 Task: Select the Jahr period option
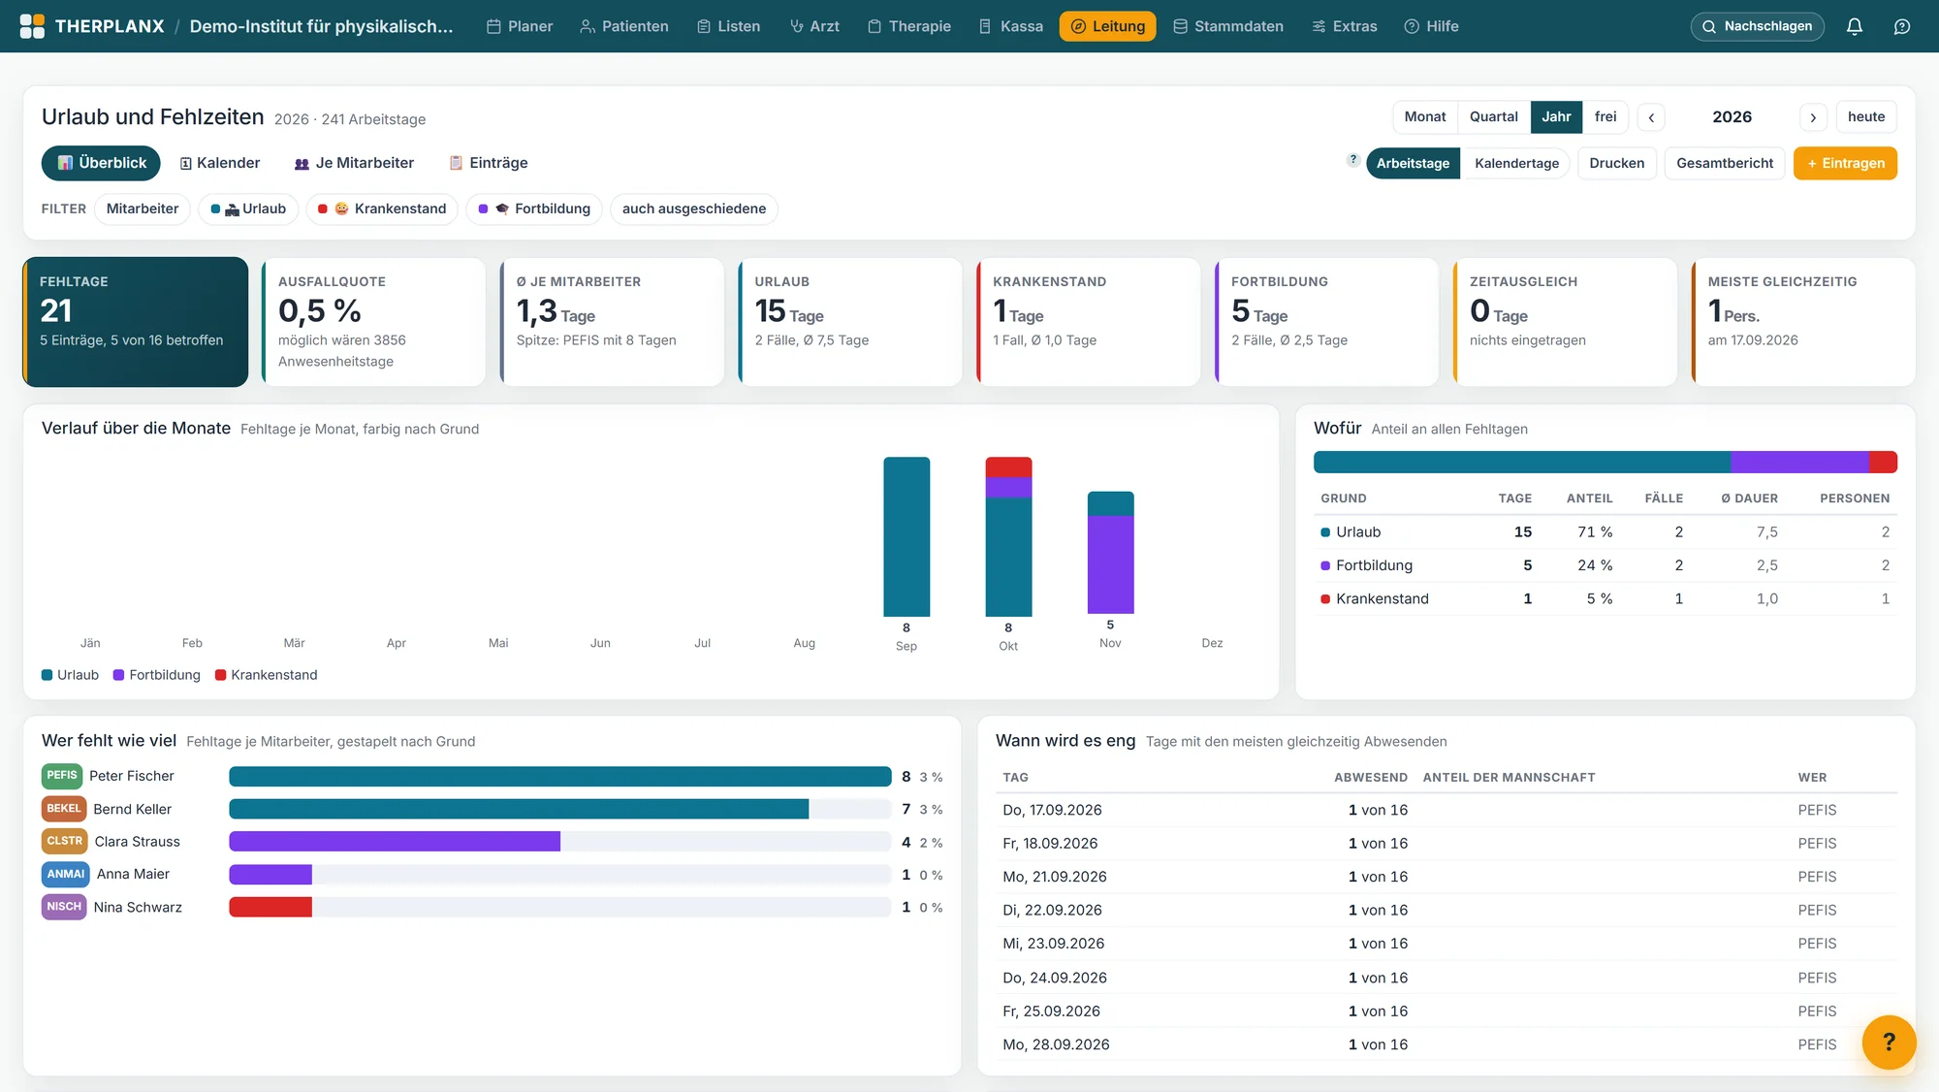tap(1556, 116)
